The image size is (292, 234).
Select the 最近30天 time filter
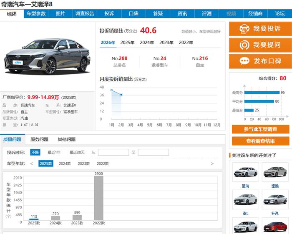pos(77,152)
